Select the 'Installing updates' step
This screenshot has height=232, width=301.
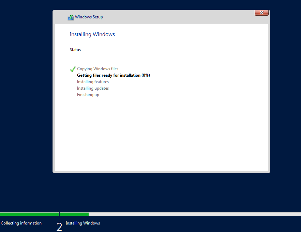(x=93, y=88)
